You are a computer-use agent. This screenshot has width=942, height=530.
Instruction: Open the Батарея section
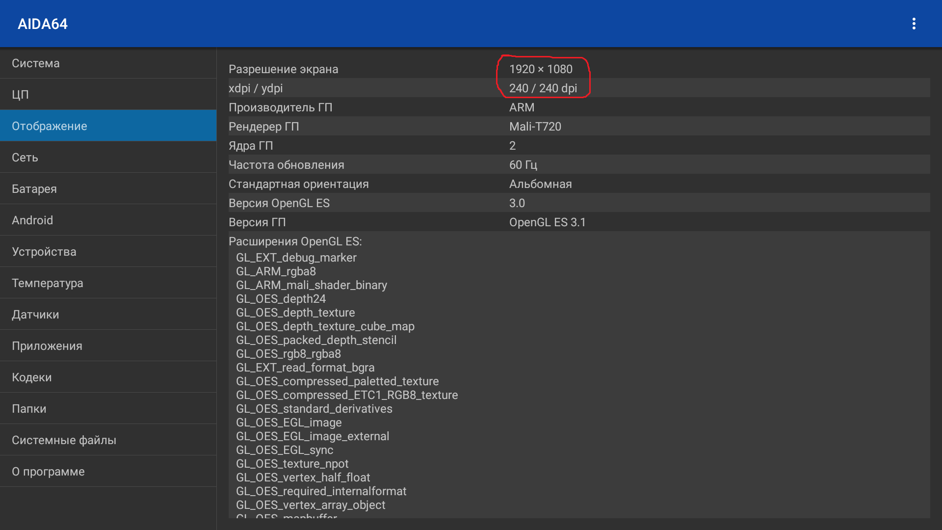click(x=108, y=189)
